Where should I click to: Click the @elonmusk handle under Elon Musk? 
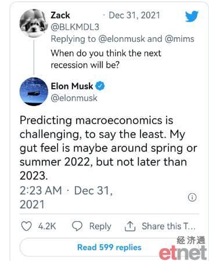[x=74, y=98]
